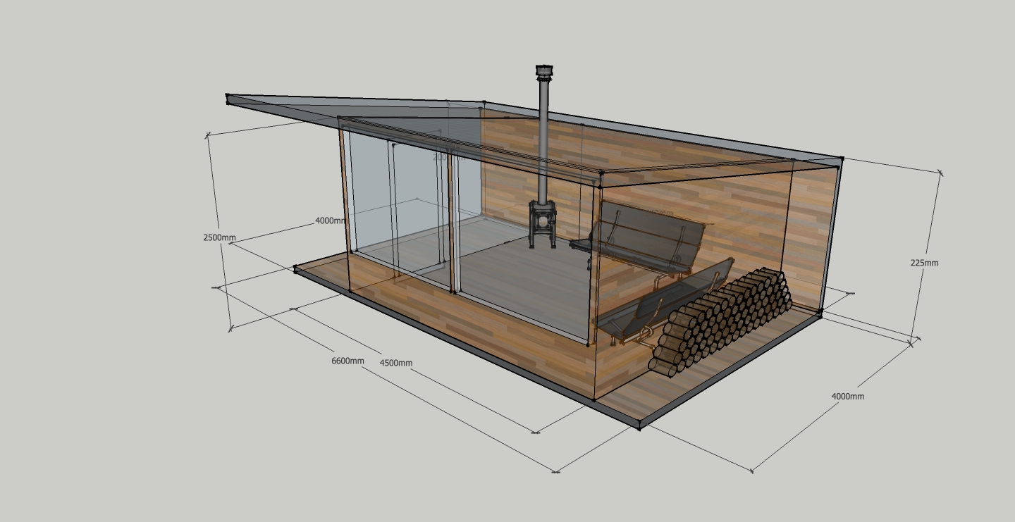
Task: Click the roof's right corner endpoint
Action: coord(842,159)
